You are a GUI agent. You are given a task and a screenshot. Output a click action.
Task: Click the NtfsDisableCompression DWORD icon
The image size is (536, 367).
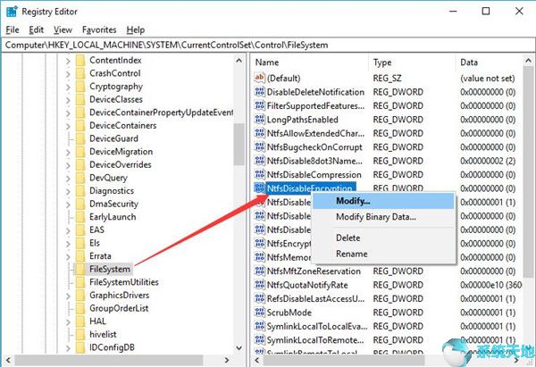click(x=259, y=174)
